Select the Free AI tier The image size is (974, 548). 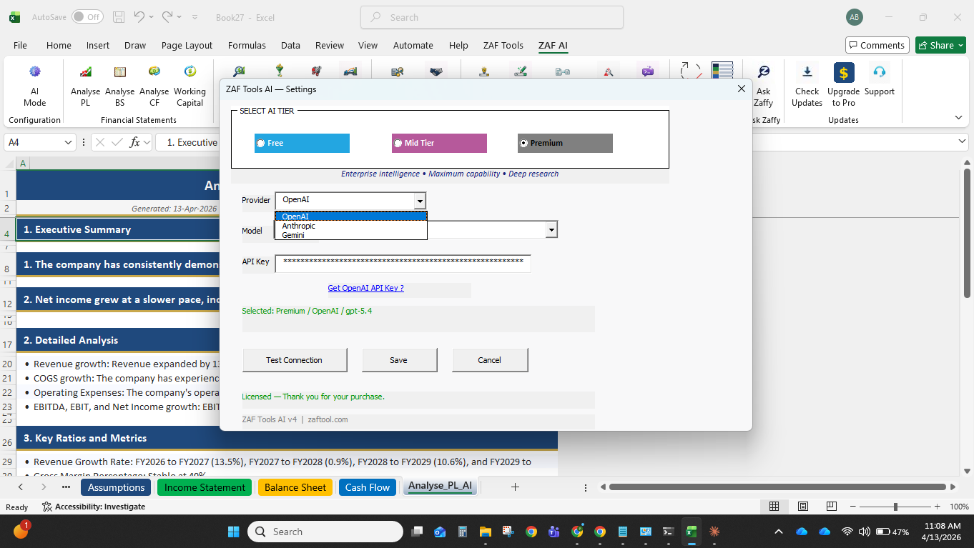pos(302,143)
